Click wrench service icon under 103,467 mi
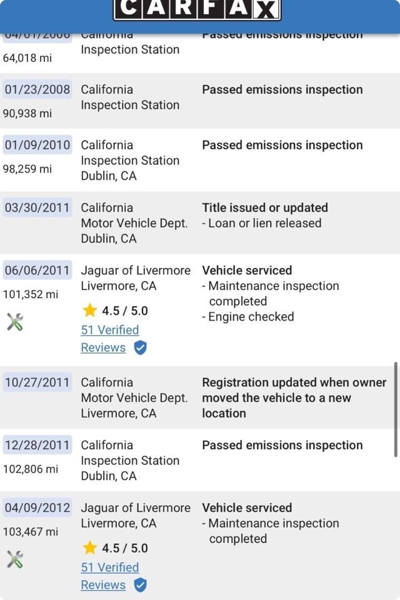This screenshot has width=400, height=600. [15, 559]
